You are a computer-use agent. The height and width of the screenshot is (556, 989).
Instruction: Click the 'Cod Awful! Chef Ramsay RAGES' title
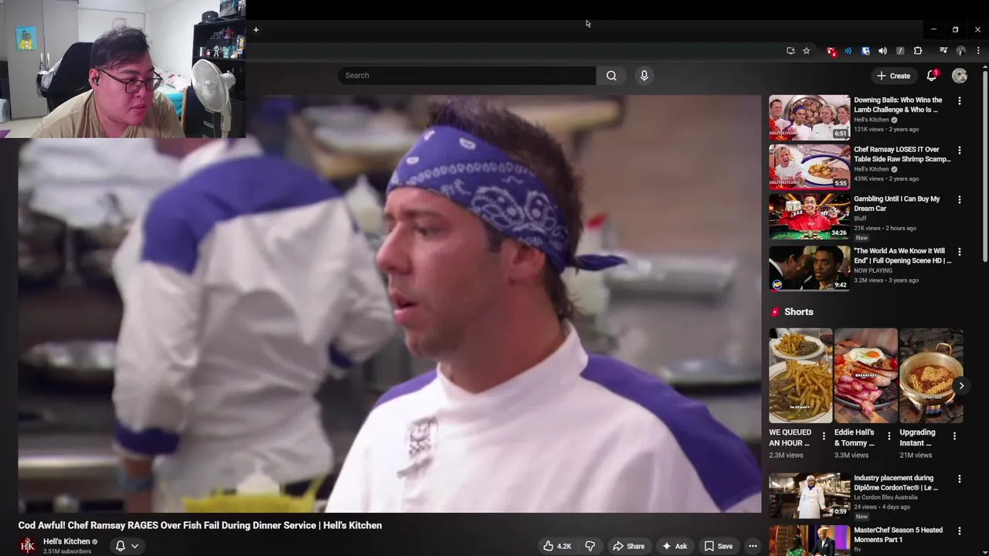click(200, 525)
